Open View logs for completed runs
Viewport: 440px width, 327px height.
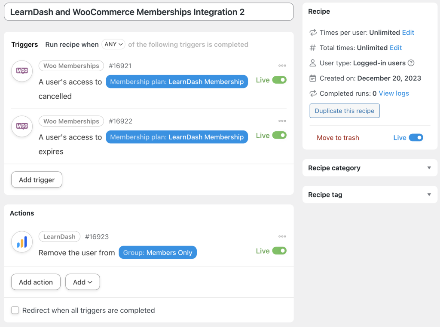[393, 93]
